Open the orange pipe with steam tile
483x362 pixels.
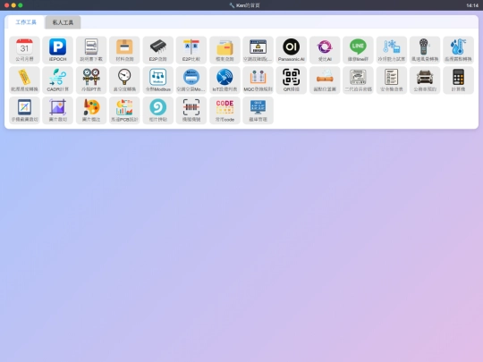(325, 80)
